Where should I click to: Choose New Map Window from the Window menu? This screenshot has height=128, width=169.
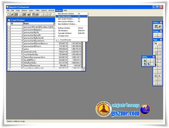(x=72, y=16)
